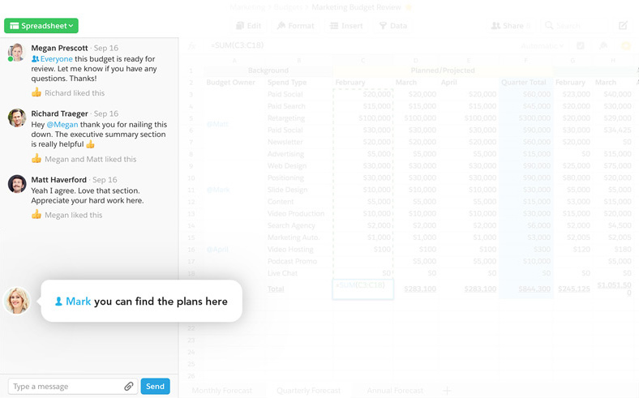The width and height of the screenshot is (639, 398).
Task: Click the favorite star next to document title
Action: [x=409, y=7]
